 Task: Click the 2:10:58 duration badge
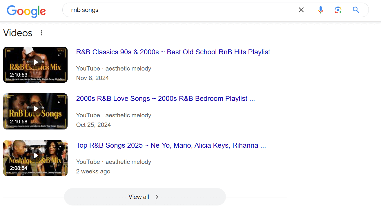[x=19, y=122]
